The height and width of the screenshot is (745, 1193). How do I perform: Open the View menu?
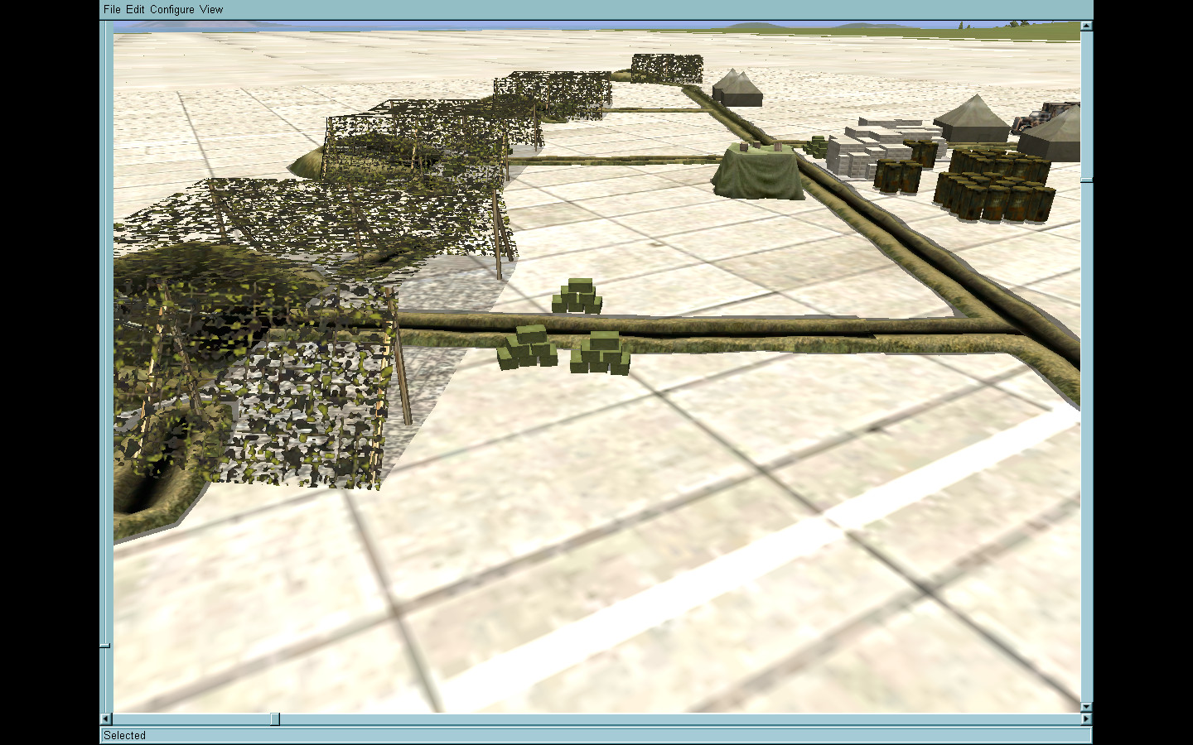[x=211, y=9]
